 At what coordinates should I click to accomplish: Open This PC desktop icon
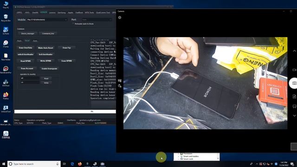6,5
